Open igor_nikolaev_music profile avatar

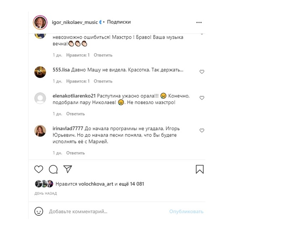40,22
